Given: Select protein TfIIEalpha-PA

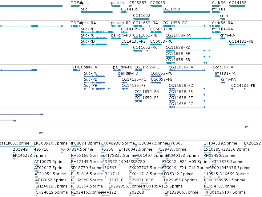Looking at the screenshot, I should 76,70.
